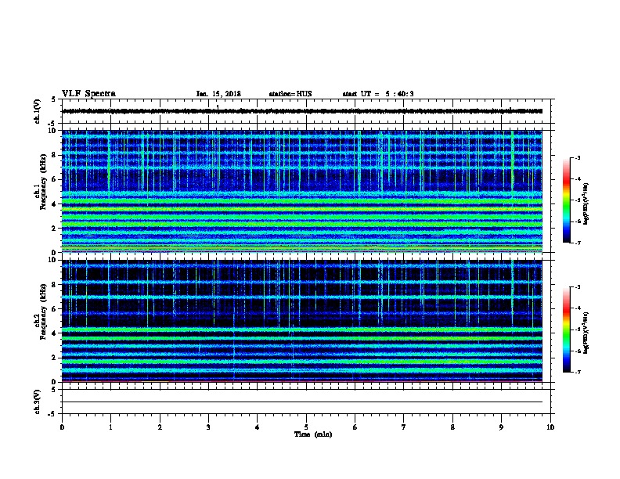
Task: Select the date text "Jan. 15, 2018"
Action: 218,94
